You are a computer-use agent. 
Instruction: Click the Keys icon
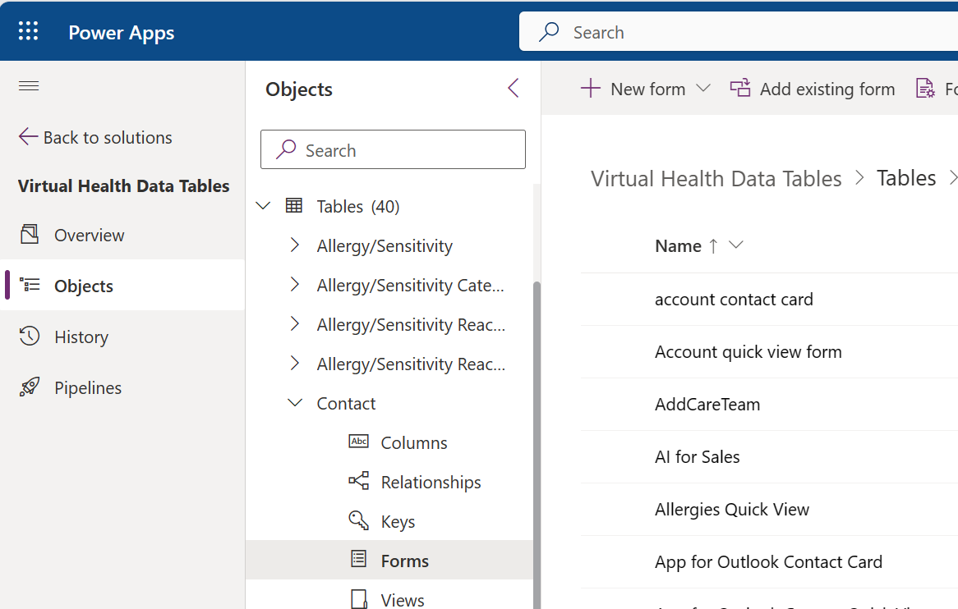[359, 520]
